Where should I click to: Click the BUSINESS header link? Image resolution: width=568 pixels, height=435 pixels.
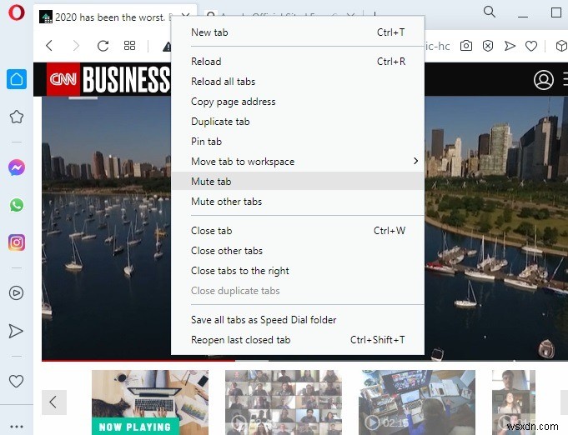click(126, 79)
